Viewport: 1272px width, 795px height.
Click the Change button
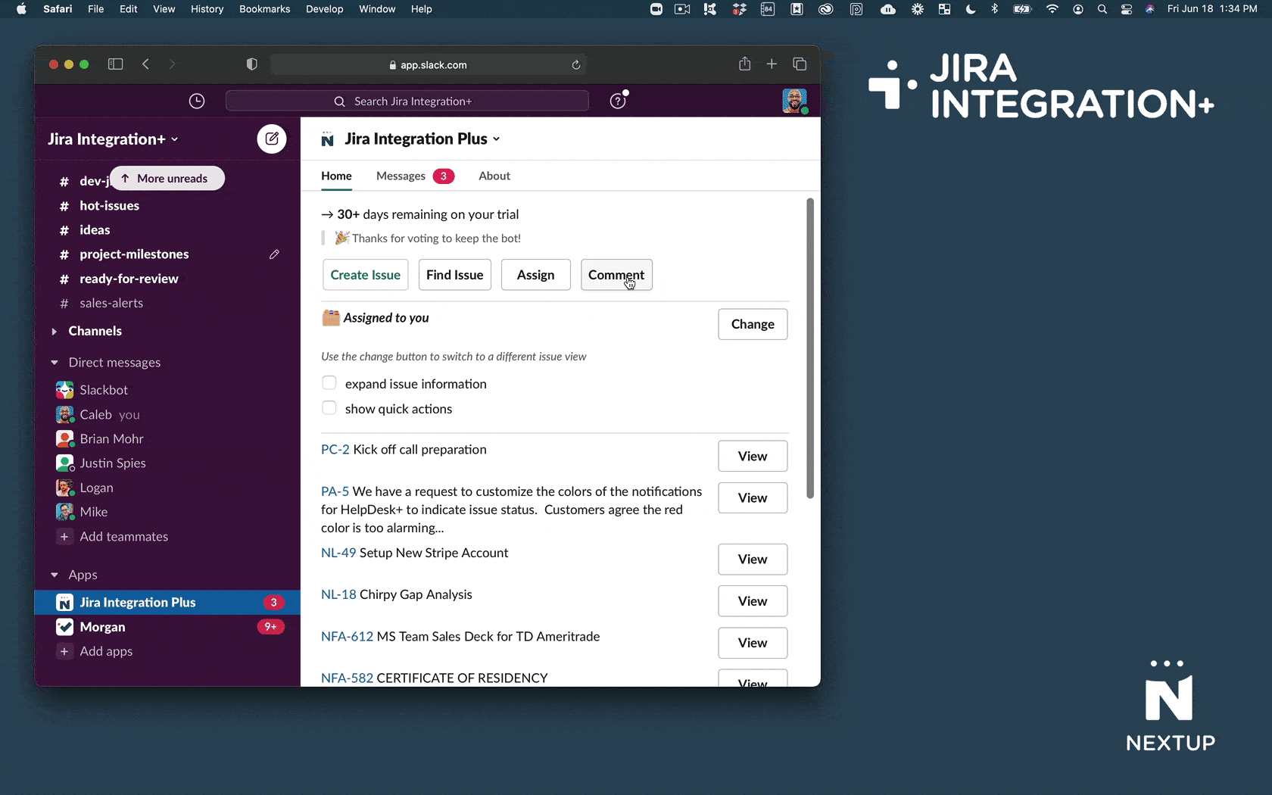pyautogui.click(x=753, y=324)
